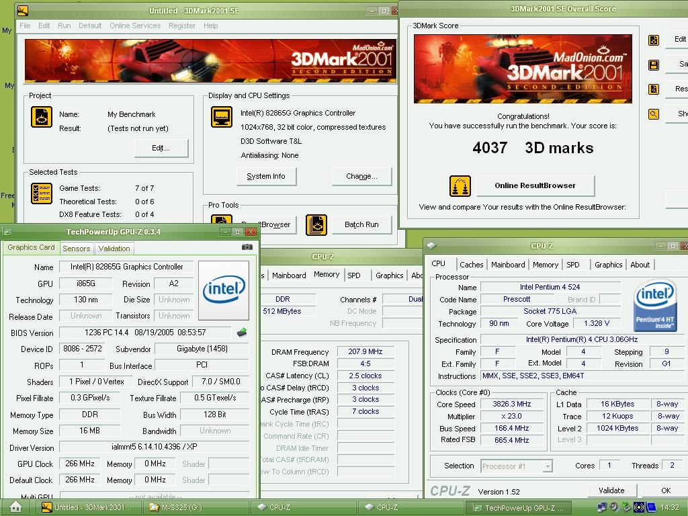The image size is (688, 516).
Task: Switch to the Sensors tab in GPU-Z
Action: (x=77, y=249)
